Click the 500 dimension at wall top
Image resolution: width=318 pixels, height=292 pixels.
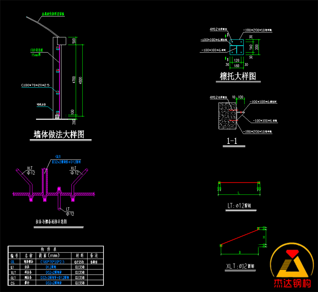coord(74,41)
